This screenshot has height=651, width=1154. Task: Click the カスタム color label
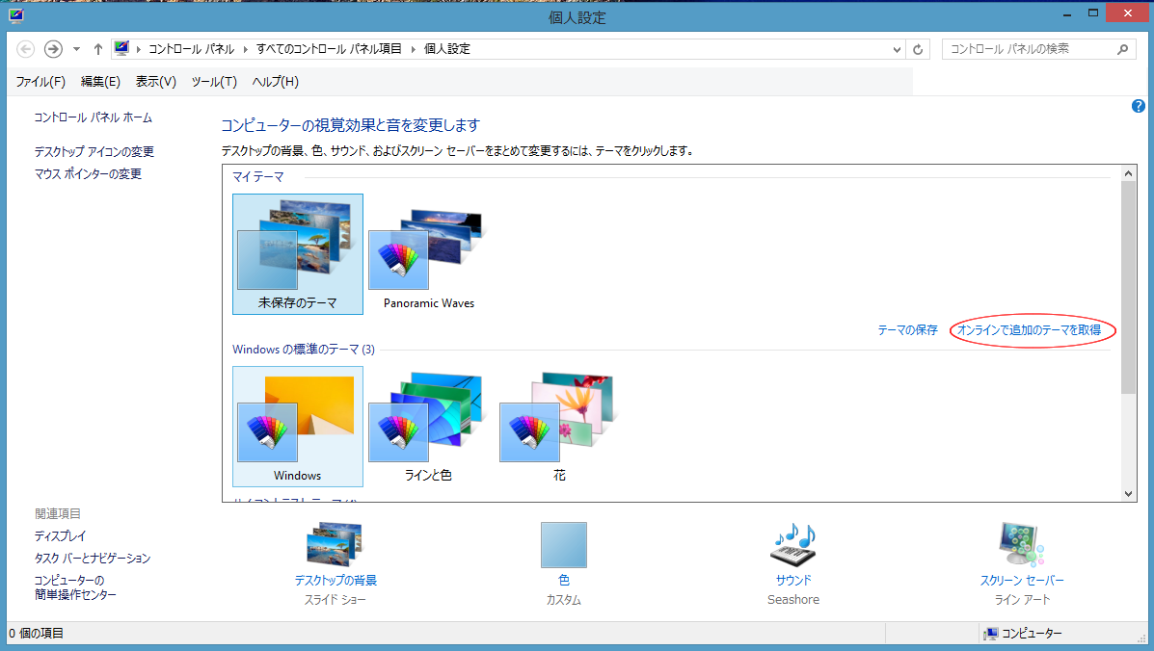pyautogui.click(x=564, y=600)
